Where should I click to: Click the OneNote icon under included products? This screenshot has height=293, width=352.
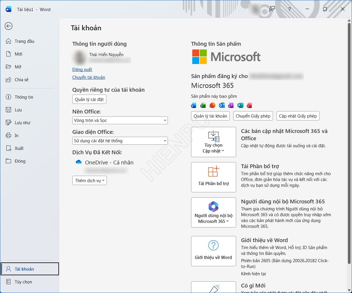point(231,105)
